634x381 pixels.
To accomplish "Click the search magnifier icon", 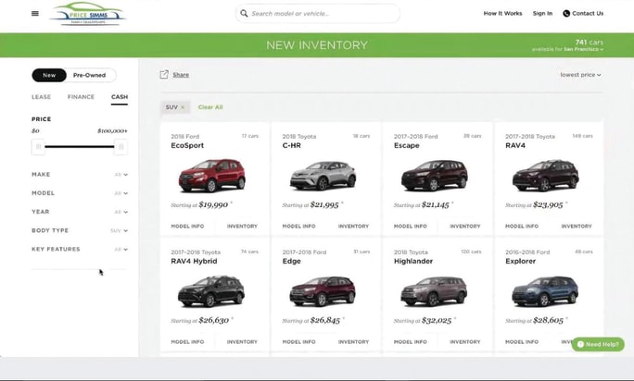I will [x=244, y=14].
